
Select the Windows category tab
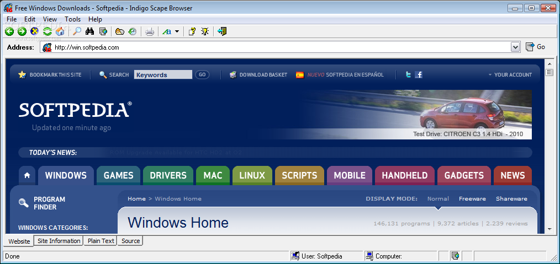click(x=66, y=175)
